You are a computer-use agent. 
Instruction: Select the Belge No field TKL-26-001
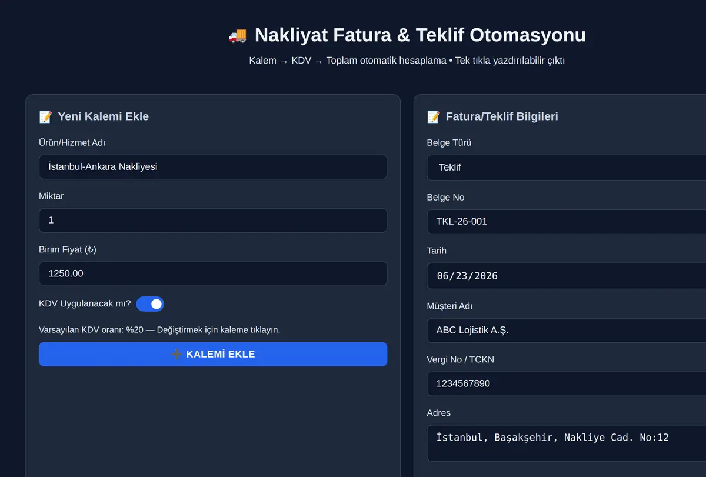[567, 222]
